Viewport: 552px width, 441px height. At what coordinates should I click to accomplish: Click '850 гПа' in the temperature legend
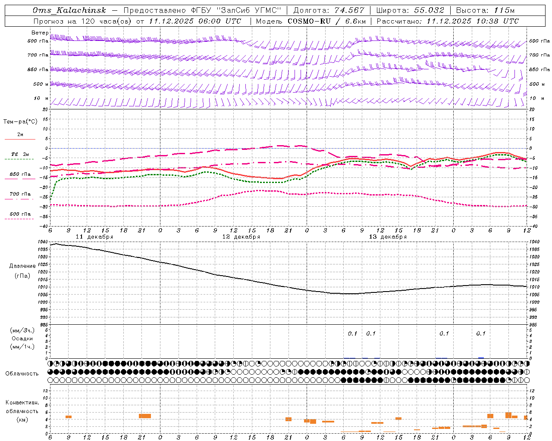[x=20, y=174]
